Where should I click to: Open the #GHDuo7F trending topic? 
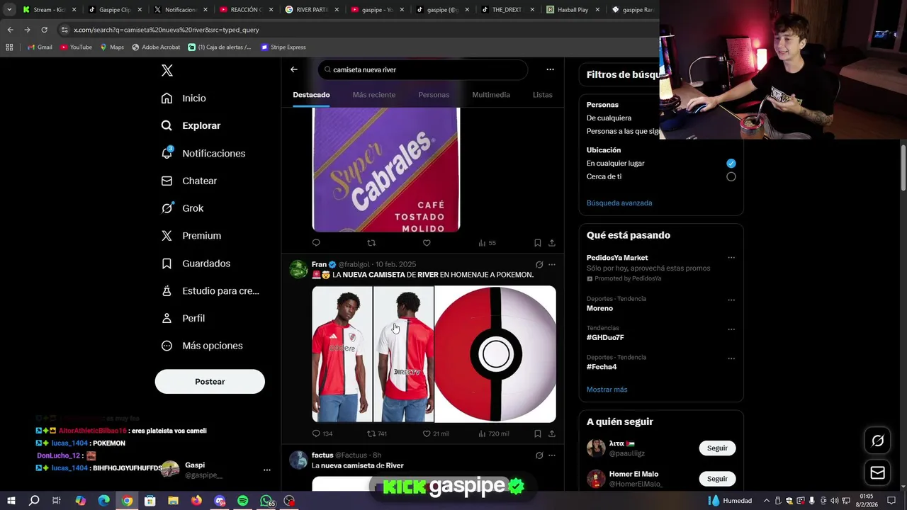coord(605,338)
